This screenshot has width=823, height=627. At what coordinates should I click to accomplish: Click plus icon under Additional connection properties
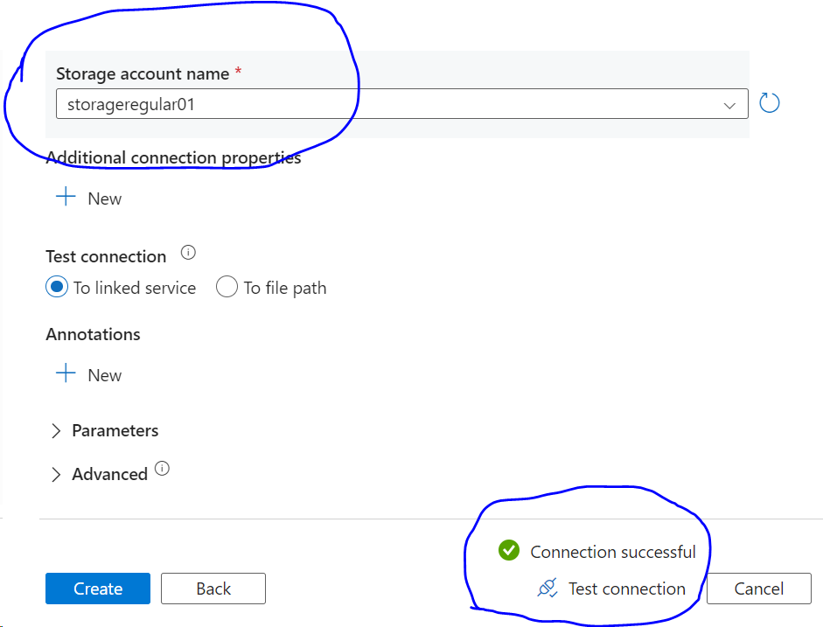pyautogui.click(x=66, y=198)
